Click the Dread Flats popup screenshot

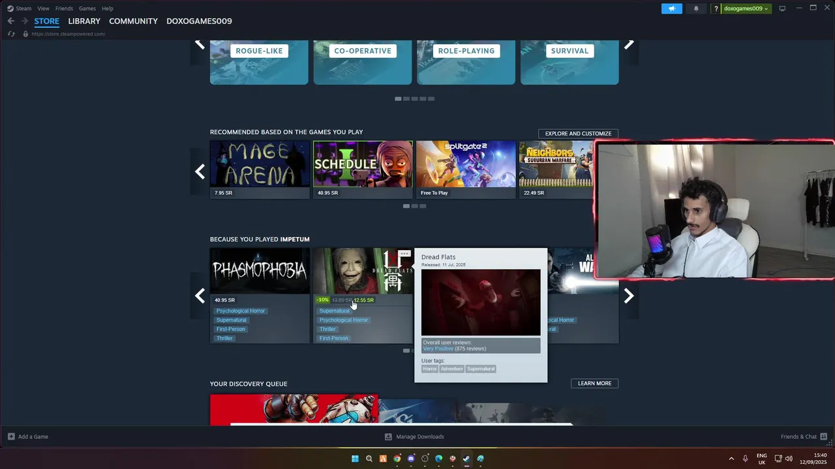coord(481,303)
